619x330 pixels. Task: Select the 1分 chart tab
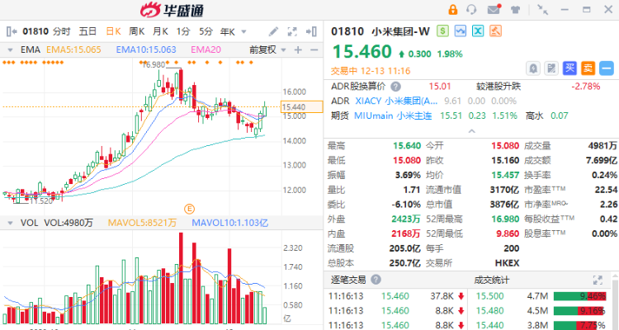(x=183, y=31)
